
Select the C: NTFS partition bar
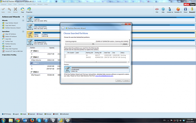(x=114, y=19)
